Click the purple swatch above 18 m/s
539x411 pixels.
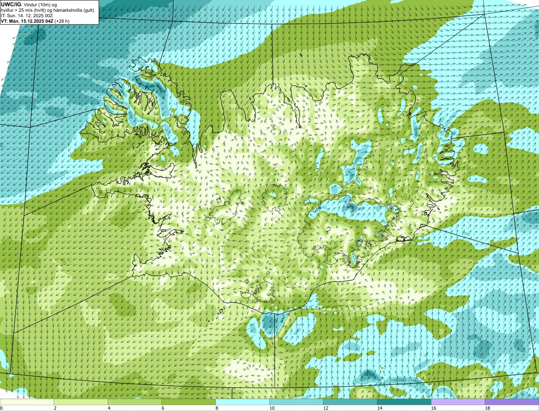512,402
